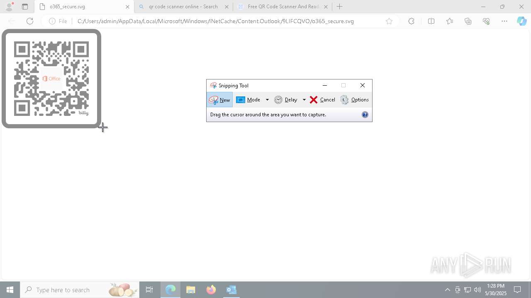Image resolution: width=531 pixels, height=298 pixels.
Task: Click the address bar file path
Action: pyautogui.click(x=216, y=21)
